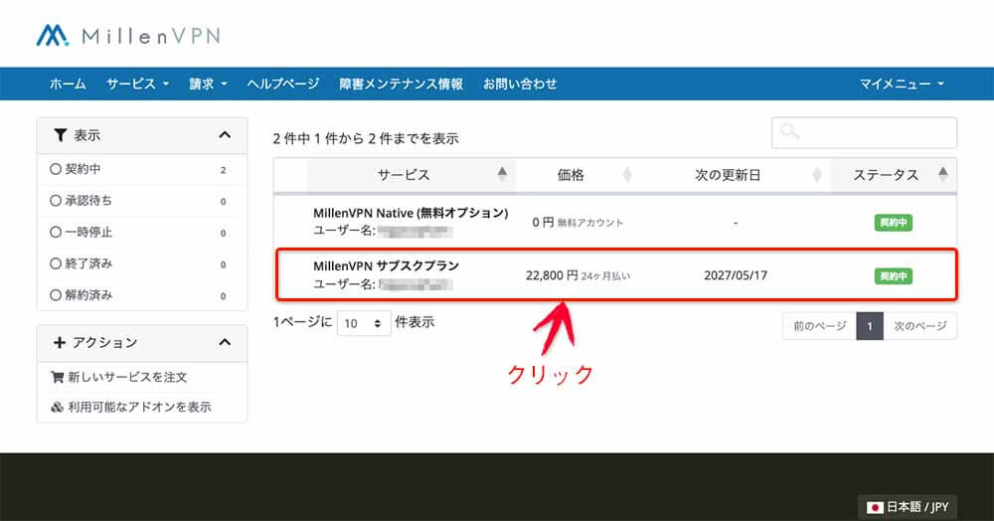Click the 契約中 badge for サブスクプラン row

coord(894,275)
